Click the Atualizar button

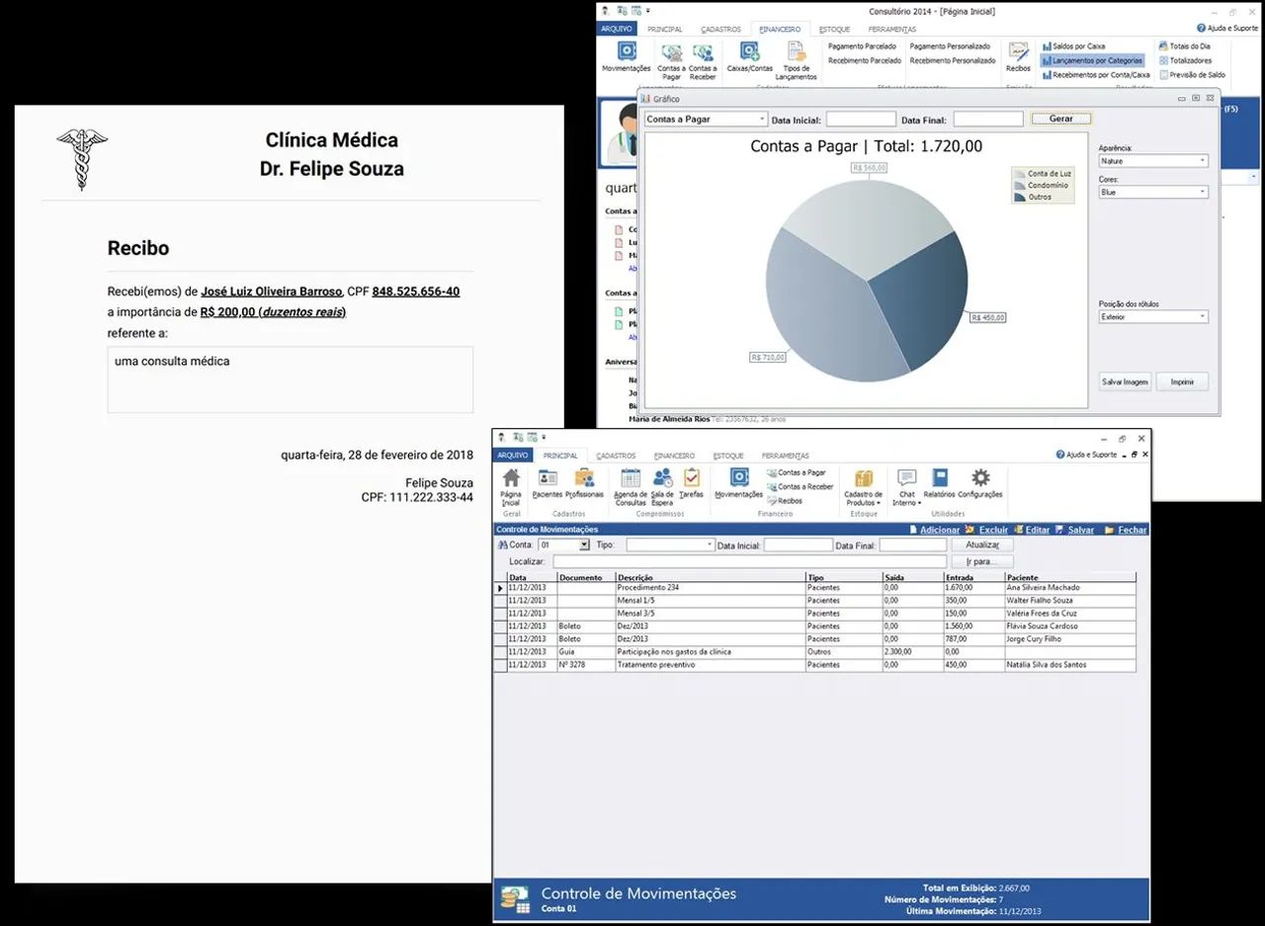pyautogui.click(x=982, y=545)
